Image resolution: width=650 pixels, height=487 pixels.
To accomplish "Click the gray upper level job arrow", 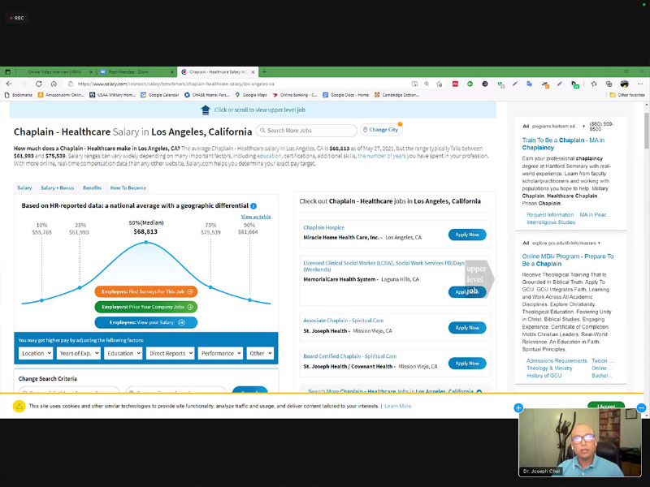I will point(479,279).
